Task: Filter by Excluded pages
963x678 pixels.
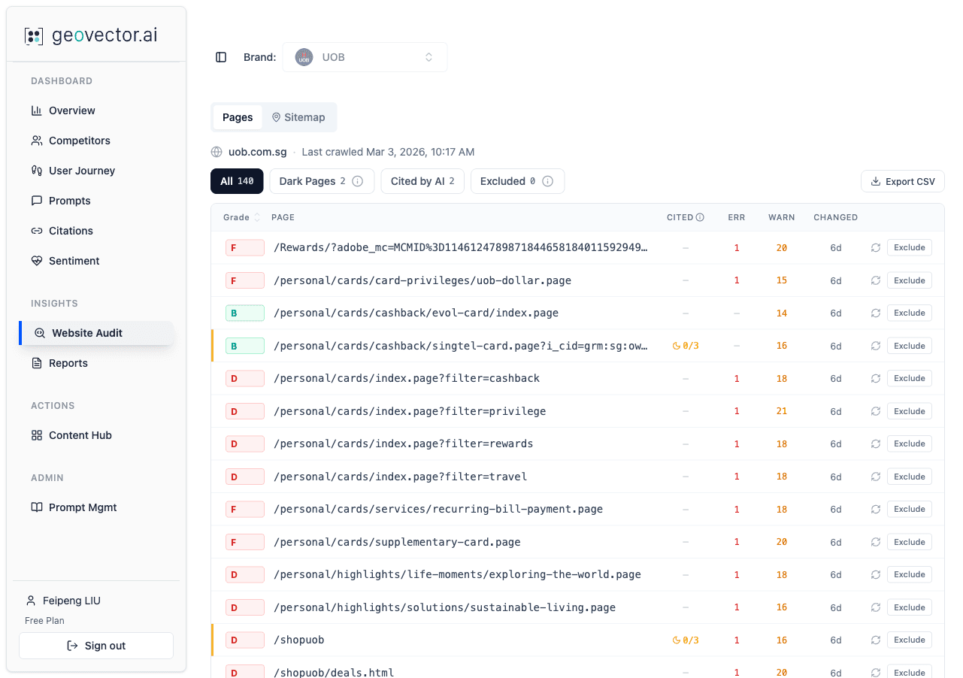Action: (x=517, y=181)
